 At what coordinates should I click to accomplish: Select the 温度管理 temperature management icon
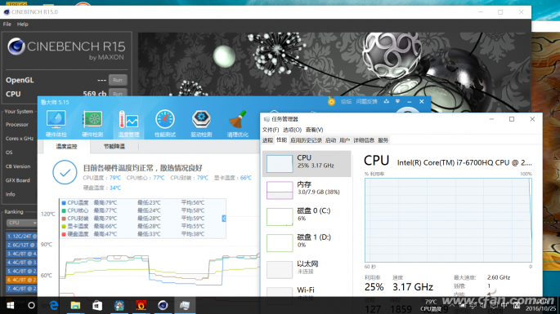point(128,124)
